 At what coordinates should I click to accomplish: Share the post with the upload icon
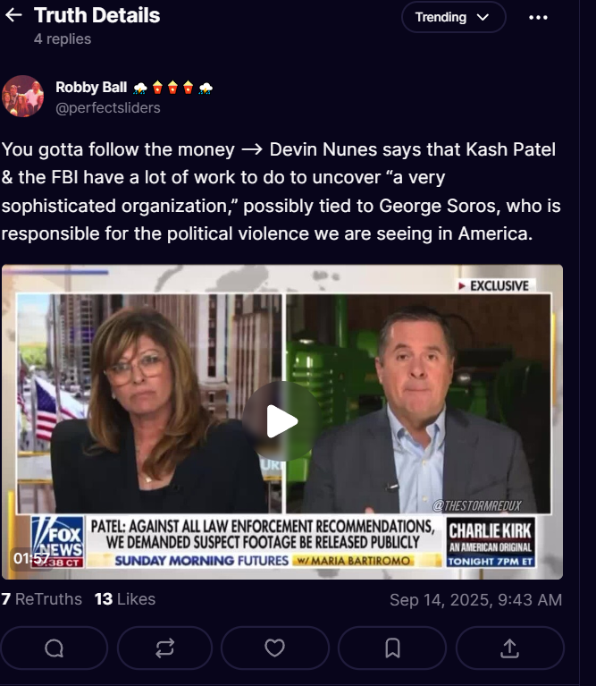pyautogui.click(x=509, y=648)
